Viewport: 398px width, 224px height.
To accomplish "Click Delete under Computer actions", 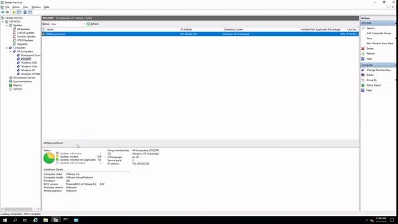I will 370,75.
